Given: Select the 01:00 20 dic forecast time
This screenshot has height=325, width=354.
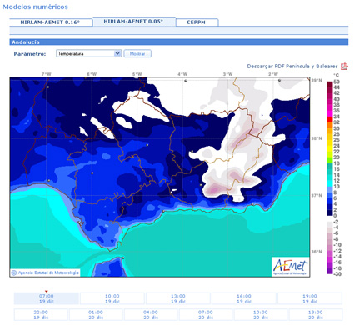Looking at the screenshot, I should click(x=96, y=315).
